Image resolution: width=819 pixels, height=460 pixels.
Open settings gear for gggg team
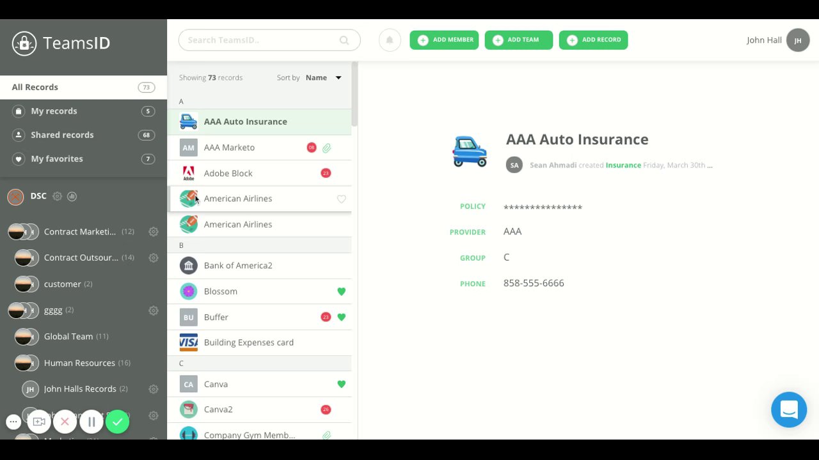point(154,310)
